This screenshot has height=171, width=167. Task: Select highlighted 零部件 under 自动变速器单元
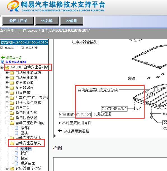[26, 148]
